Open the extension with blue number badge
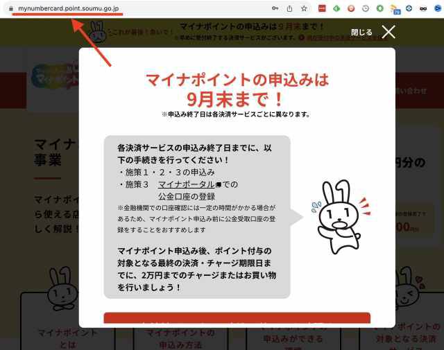Screen dimensions: 444x350 pyautogui.click(x=395, y=9)
